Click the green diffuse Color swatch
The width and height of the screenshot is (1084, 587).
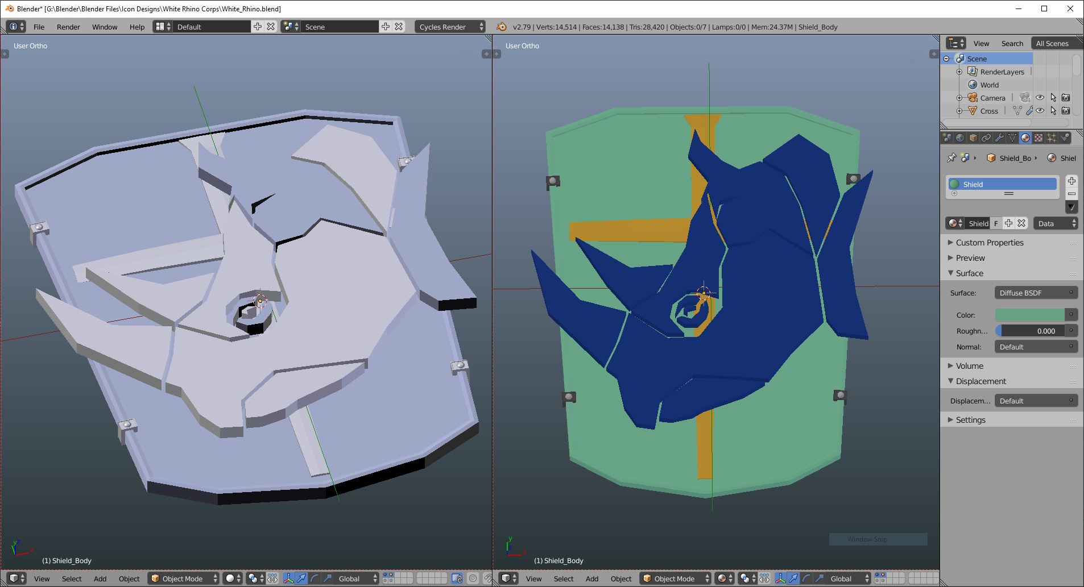(1029, 315)
